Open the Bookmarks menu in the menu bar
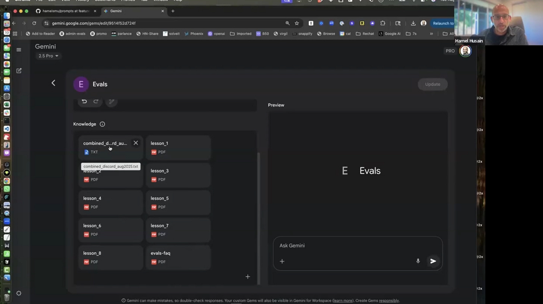 click(x=105, y=1)
